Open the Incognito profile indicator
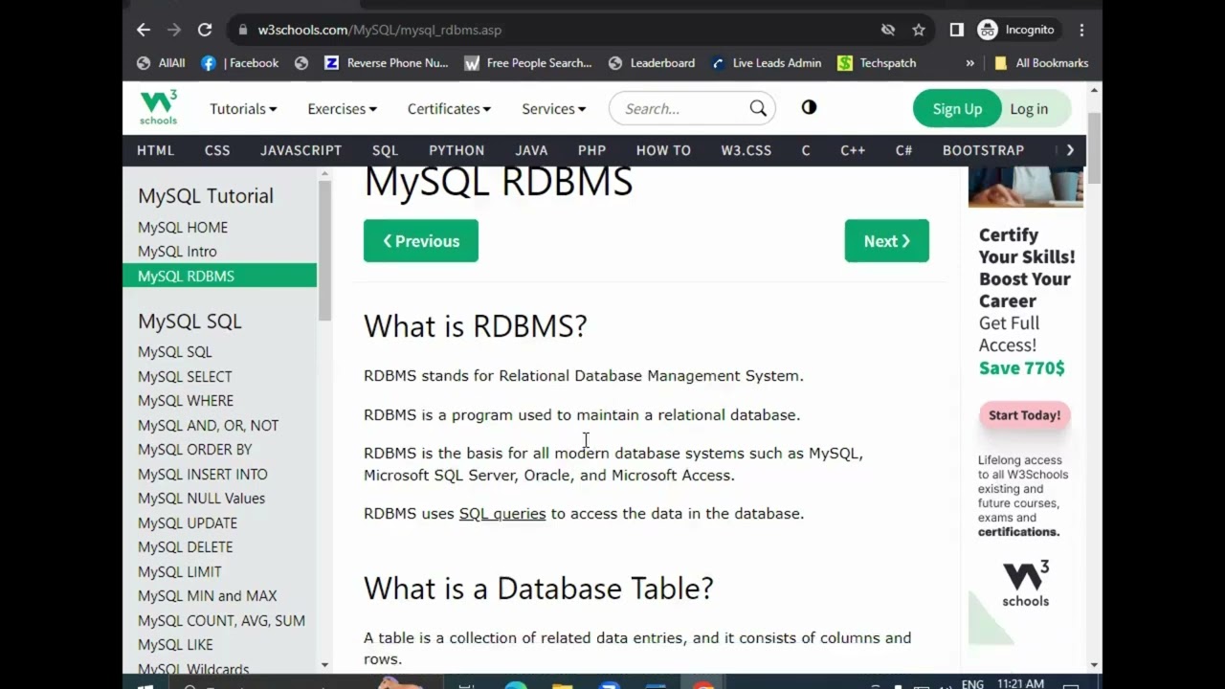The height and width of the screenshot is (689, 1225). point(1016,30)
